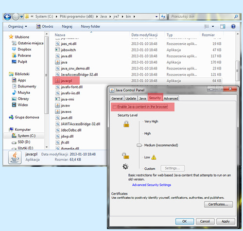Open the Advanced Security Settings link
Screen dimensions: 243x231
pos(152,185)
